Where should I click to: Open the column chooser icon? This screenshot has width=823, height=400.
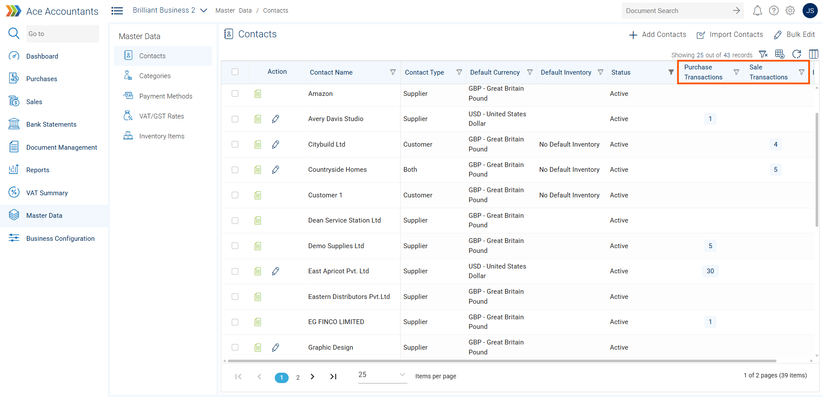tap(813, 54)
